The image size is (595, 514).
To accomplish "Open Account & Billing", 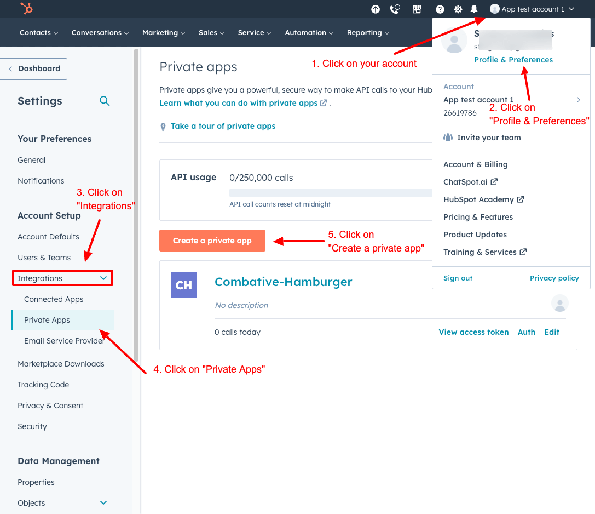I will (476, 164).
